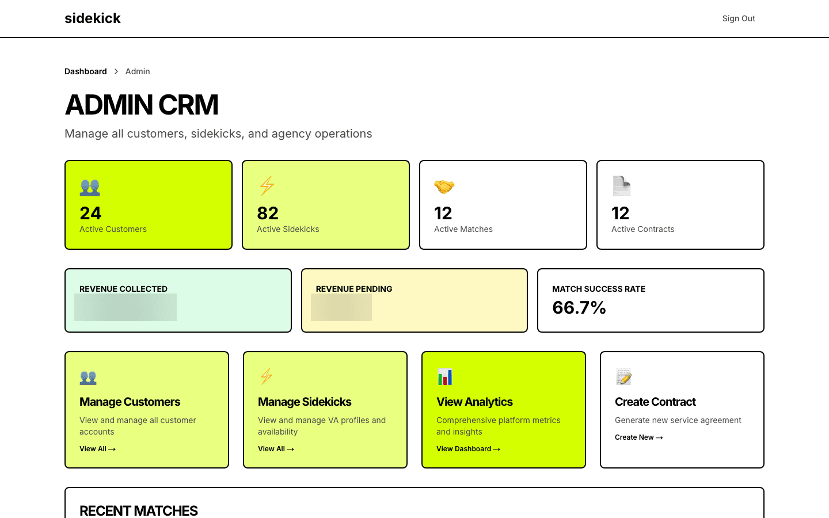
Task: Select the lightning icon in Manage Sidekicks card
Action: click(267, 377)
